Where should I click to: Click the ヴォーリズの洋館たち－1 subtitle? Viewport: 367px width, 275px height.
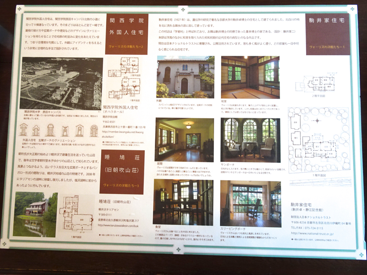click(327, 47)
